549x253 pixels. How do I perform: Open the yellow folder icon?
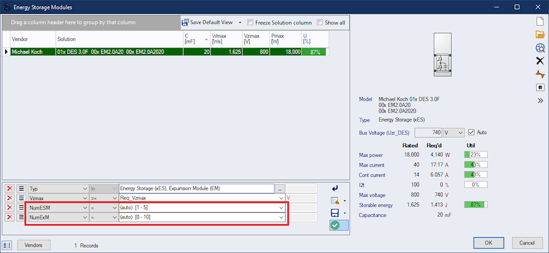point(540,35)
